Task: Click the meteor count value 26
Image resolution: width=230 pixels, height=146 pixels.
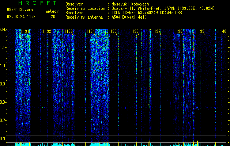Action: click(53, 17)
